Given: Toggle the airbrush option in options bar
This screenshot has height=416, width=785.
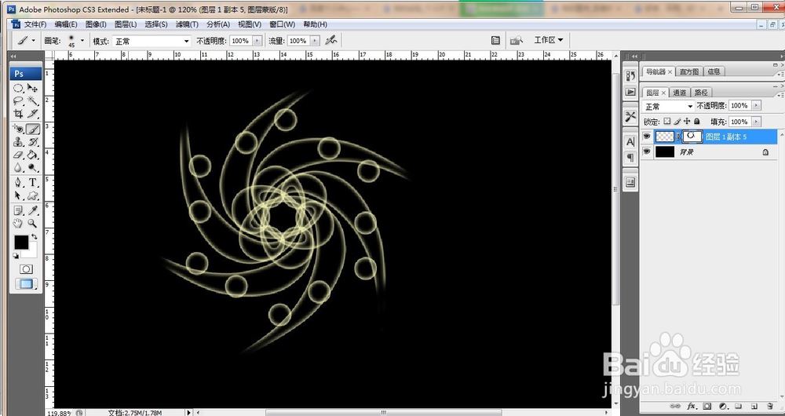Looking at the screenshot, I should 331,41.
